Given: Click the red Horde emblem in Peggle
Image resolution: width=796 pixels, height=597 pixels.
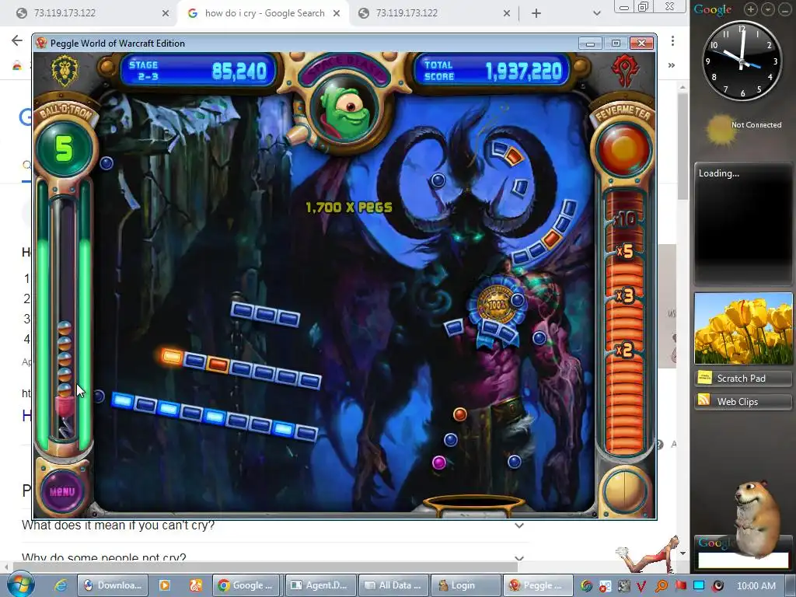Looking at the screenshot, I should tap(624, 71).
